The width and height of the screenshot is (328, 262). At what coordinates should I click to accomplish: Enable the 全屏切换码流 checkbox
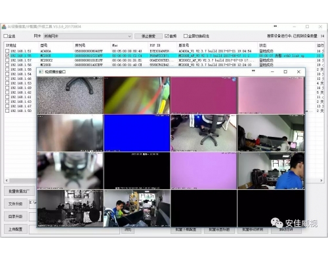coord(186,36)
